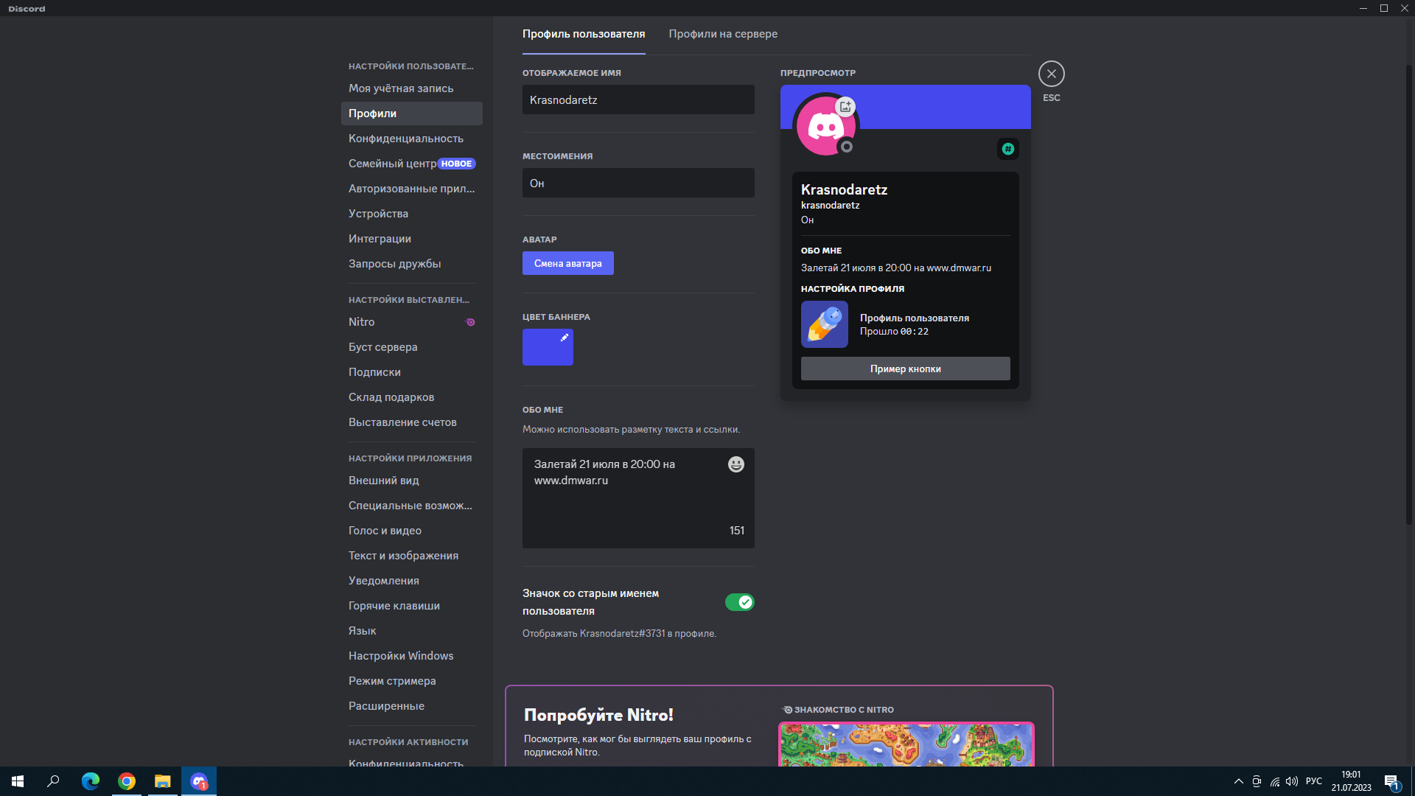Open Семейный центр settings page
This screenshot has width=1415, height=796.
[x=411, y=164]
